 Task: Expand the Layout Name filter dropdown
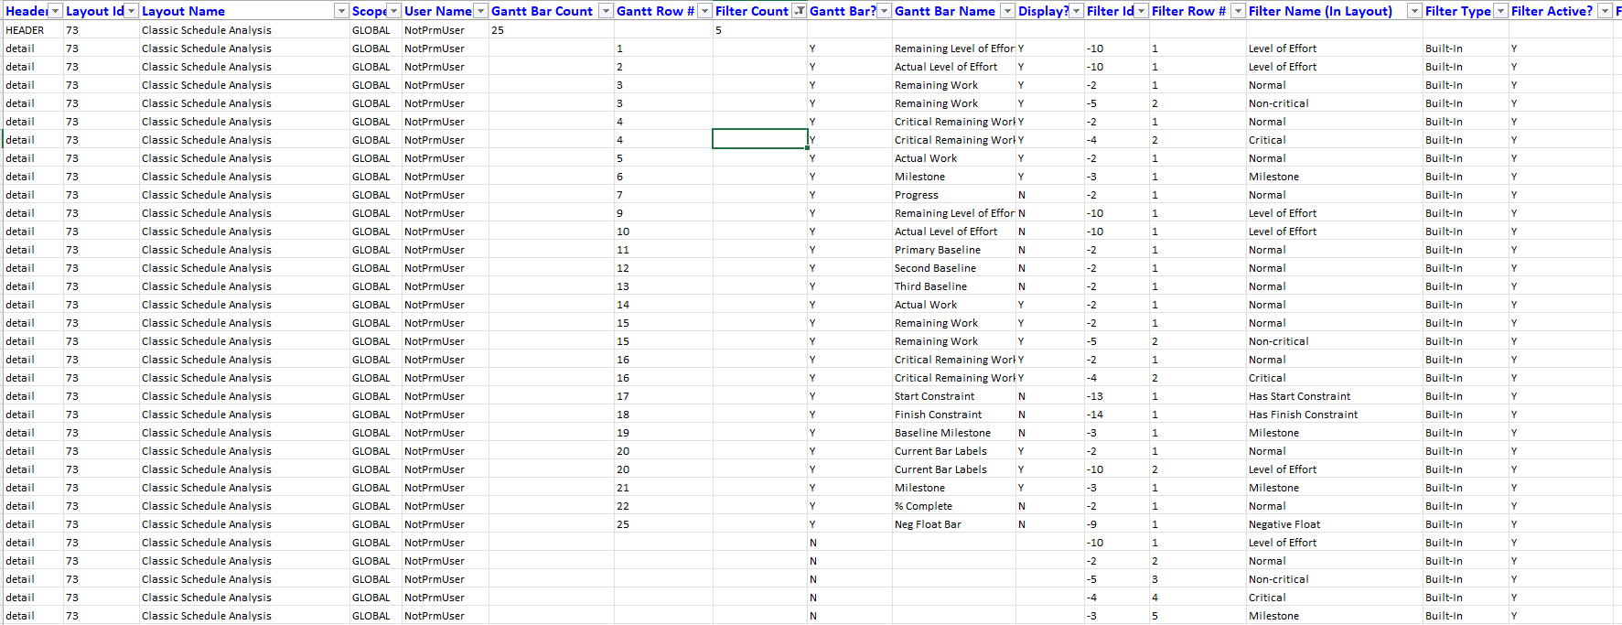coord(341,11)
